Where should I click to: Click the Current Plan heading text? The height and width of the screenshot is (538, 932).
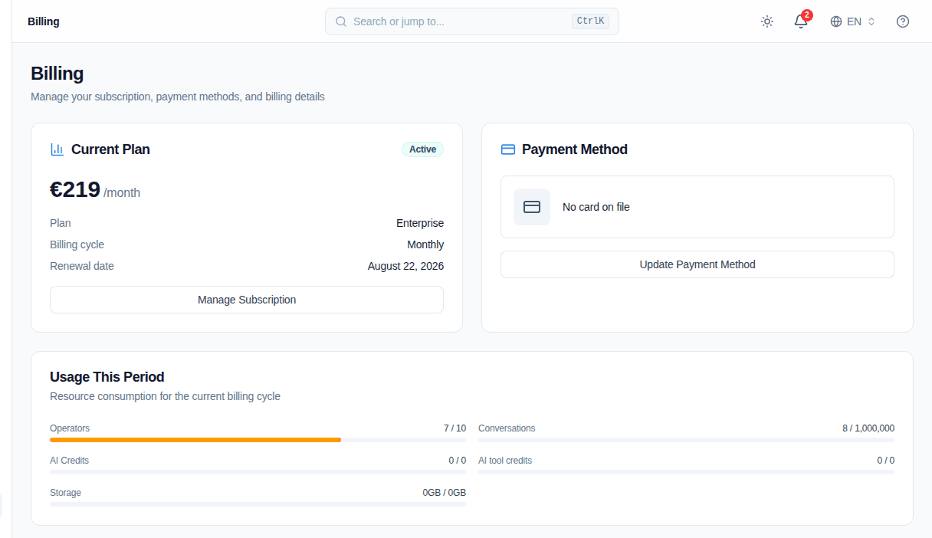coord(110,149)
